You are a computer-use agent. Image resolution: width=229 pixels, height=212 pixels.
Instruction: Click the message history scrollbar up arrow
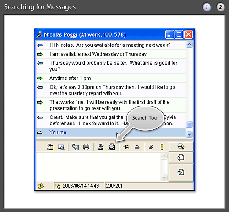pos(189,45)
